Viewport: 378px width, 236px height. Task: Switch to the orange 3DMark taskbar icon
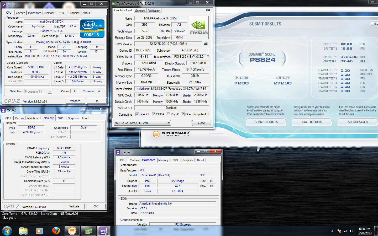click(x=72, y=231)
